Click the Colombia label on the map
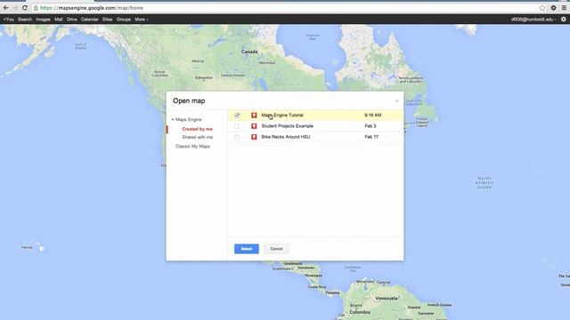 [360, 312]
